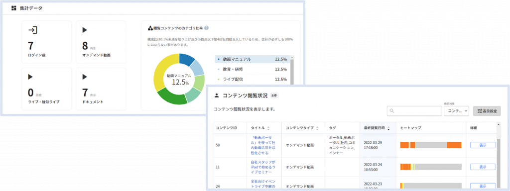Click the dark green donut chart segment

[x=172, y=97]
